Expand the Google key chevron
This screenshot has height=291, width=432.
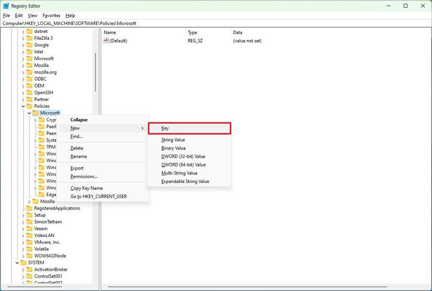coord(23,45)
